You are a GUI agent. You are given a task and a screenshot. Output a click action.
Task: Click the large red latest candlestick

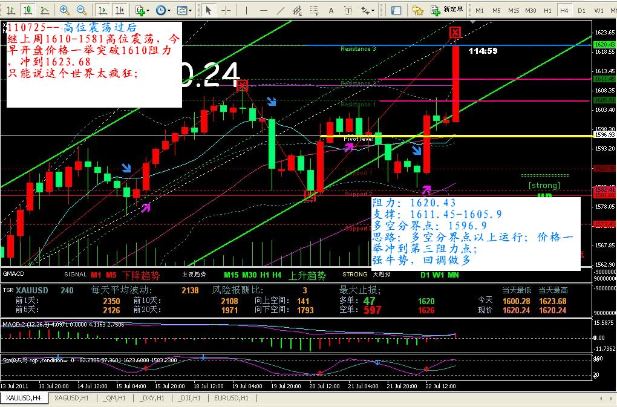click(x=455, y=83)
